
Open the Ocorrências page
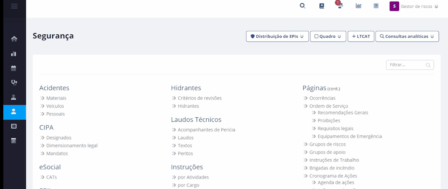tap(322, 98)
